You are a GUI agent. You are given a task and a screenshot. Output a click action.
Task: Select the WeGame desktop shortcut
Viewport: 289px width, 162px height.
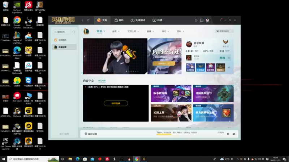17,112
